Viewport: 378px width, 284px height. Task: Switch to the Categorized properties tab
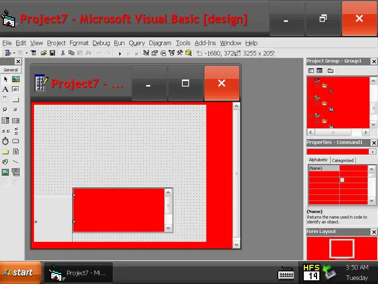click(x=343, y=160)
